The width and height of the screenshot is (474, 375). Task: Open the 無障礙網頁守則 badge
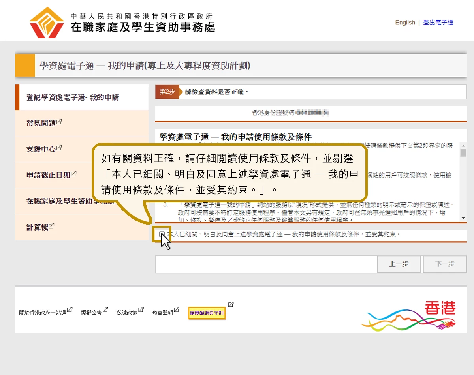207,313
